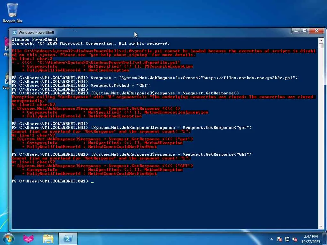The width and height of the screenshot is (327, 245).
Task: Open the 3:47 PM clock
Action: (x=311, y=239)
